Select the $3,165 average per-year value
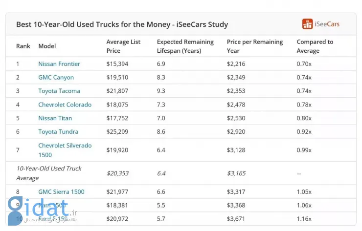The height and width of the screenshot is (231, 362). pyautogui.click(x=236, y=173)
